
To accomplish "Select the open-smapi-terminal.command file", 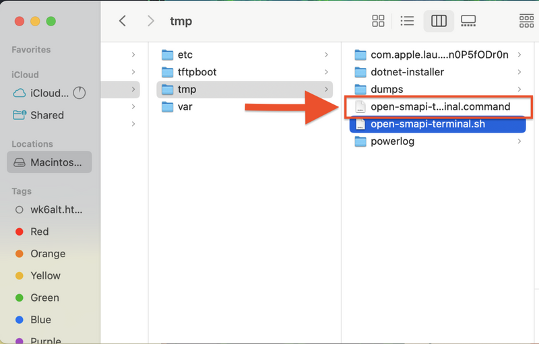I will 437,107.
